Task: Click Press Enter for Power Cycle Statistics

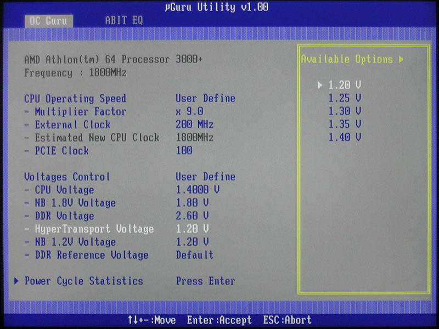Action: click(205, 281)
